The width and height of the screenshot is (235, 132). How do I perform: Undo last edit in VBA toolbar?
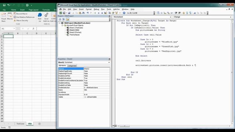coord(87,13)
